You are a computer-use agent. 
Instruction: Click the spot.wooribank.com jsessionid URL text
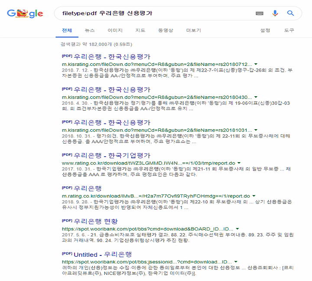click(x=147, y=261)
